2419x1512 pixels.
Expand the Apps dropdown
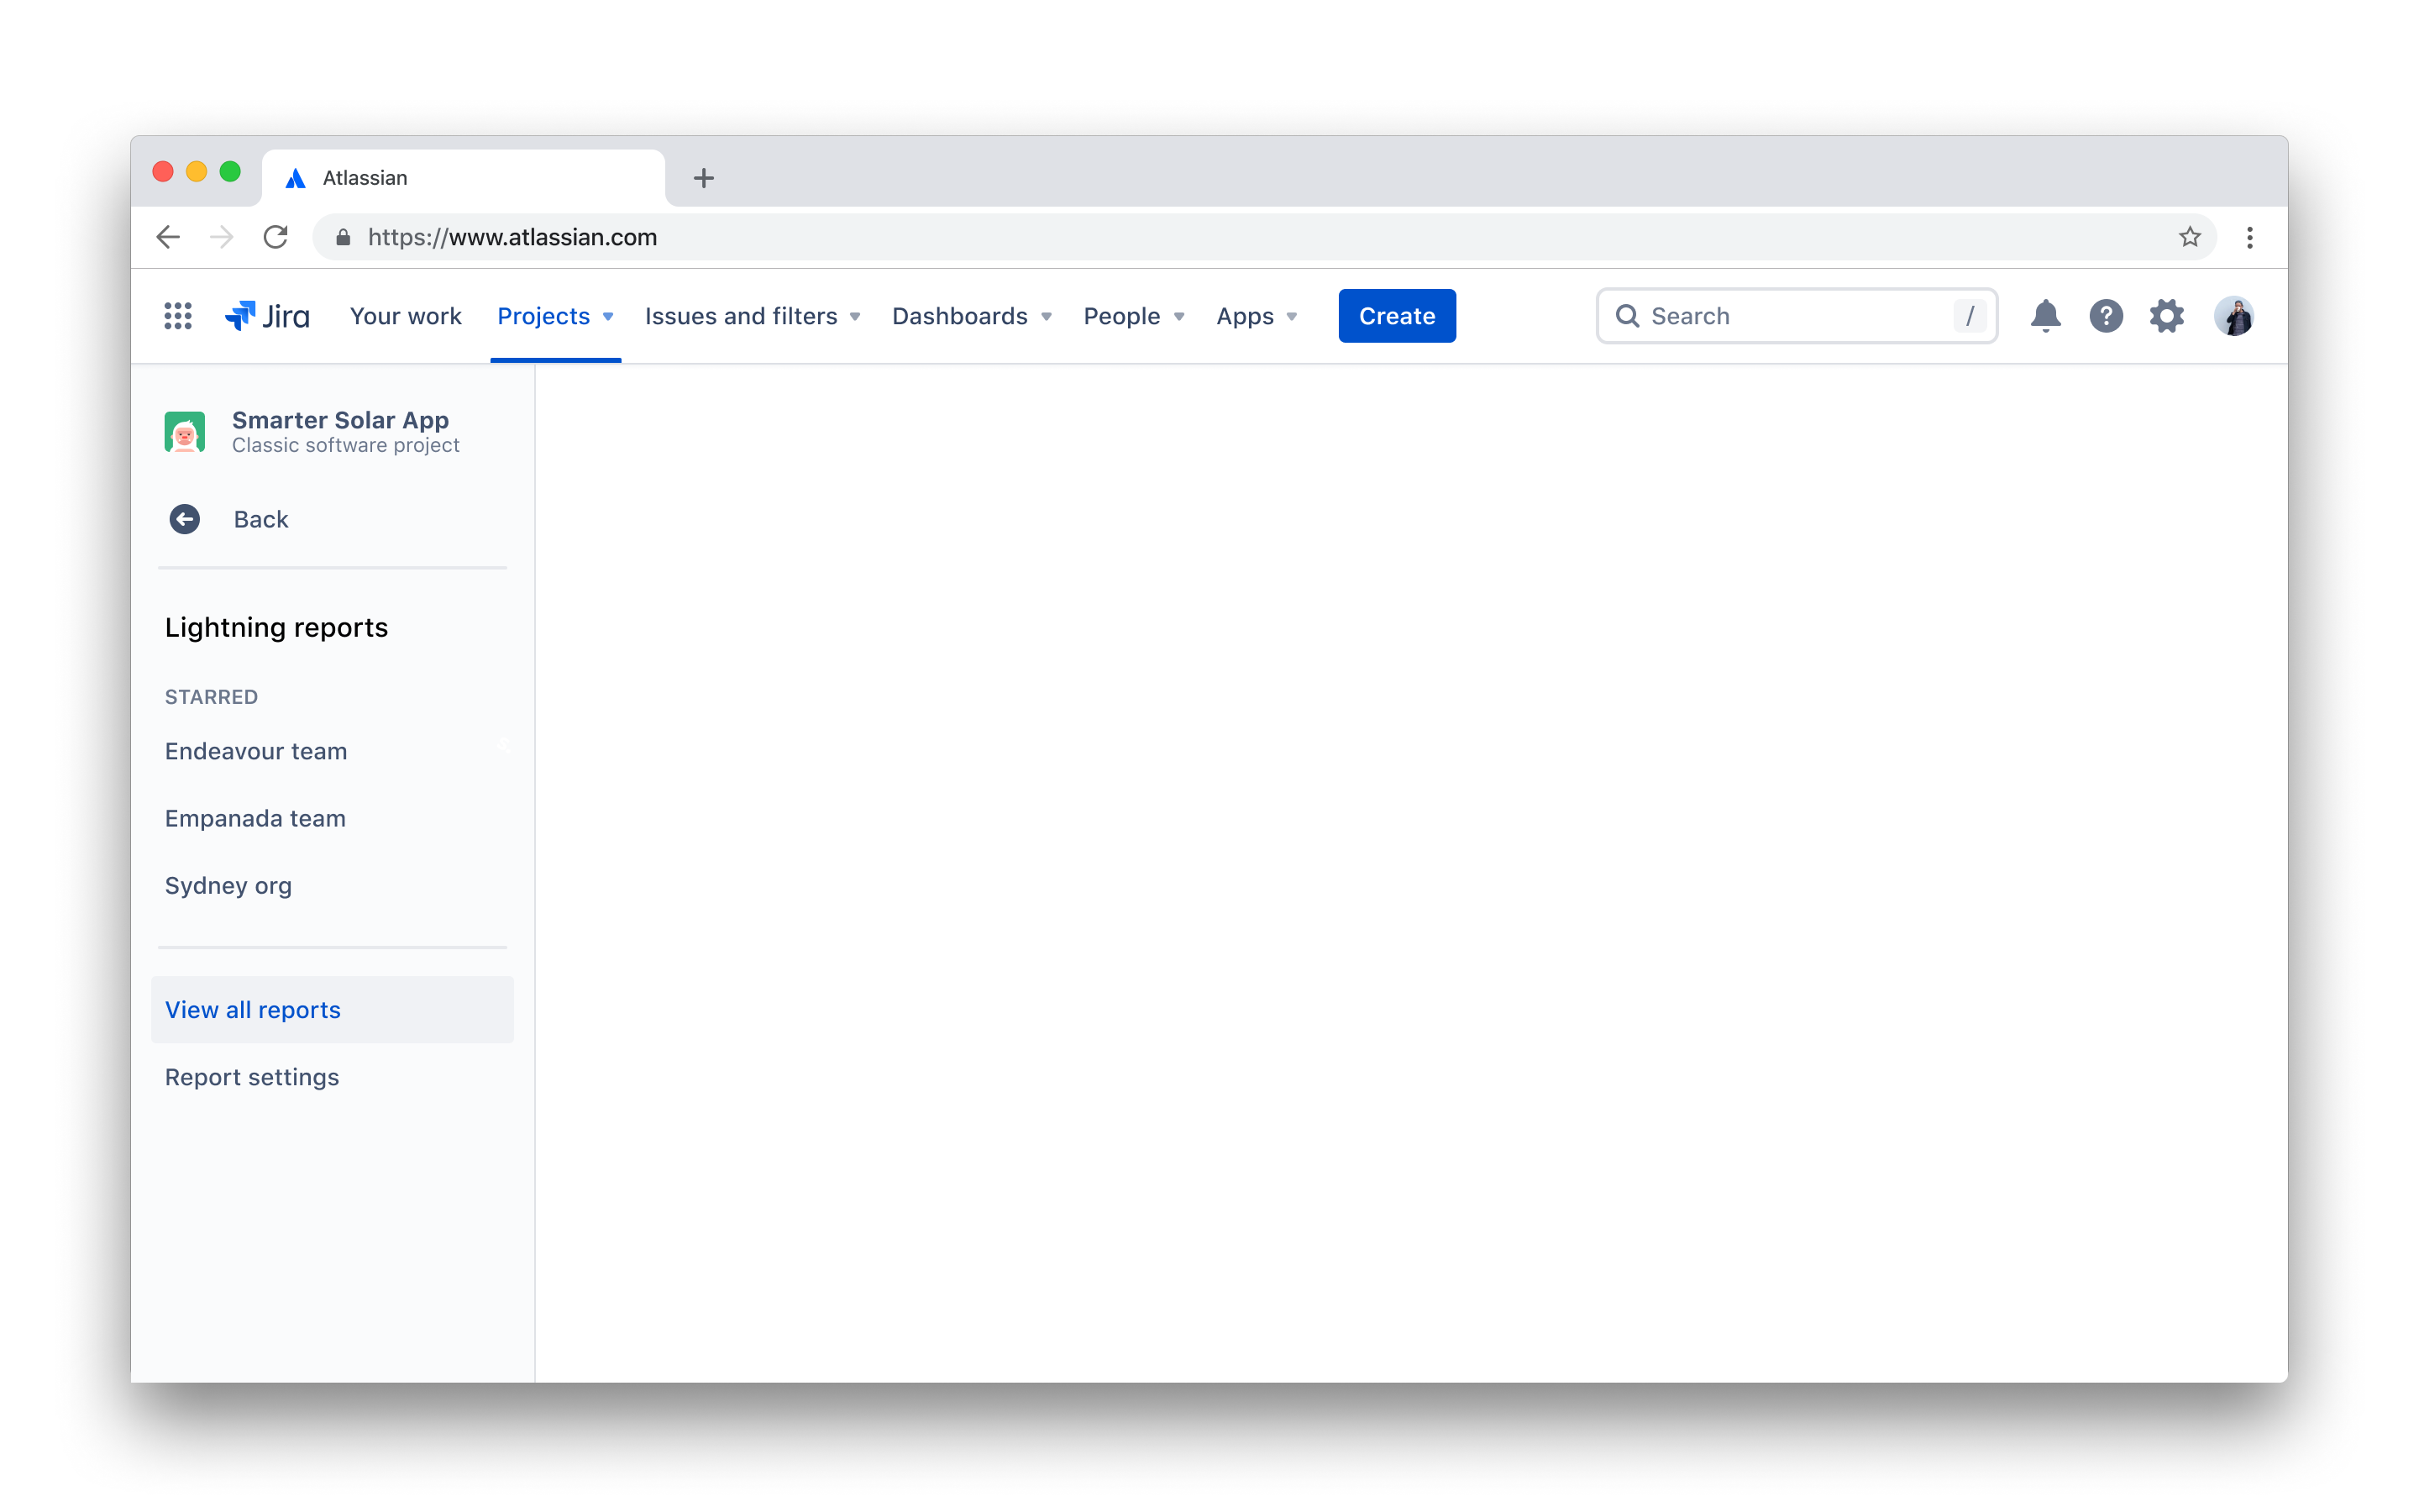coord(1257,316)
